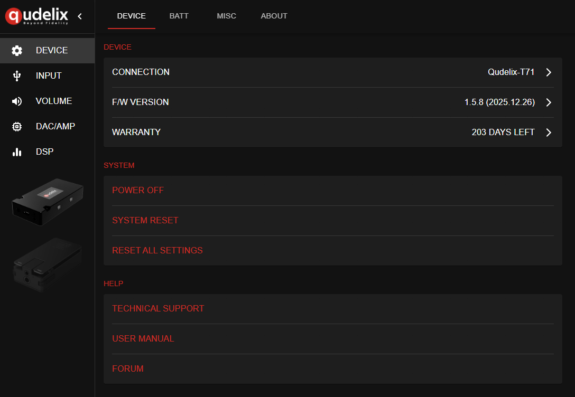
Task: Select the gear icon for Device
Action: coord(17,51)
